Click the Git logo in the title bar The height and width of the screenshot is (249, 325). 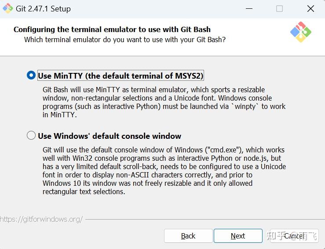pos(7,9)
